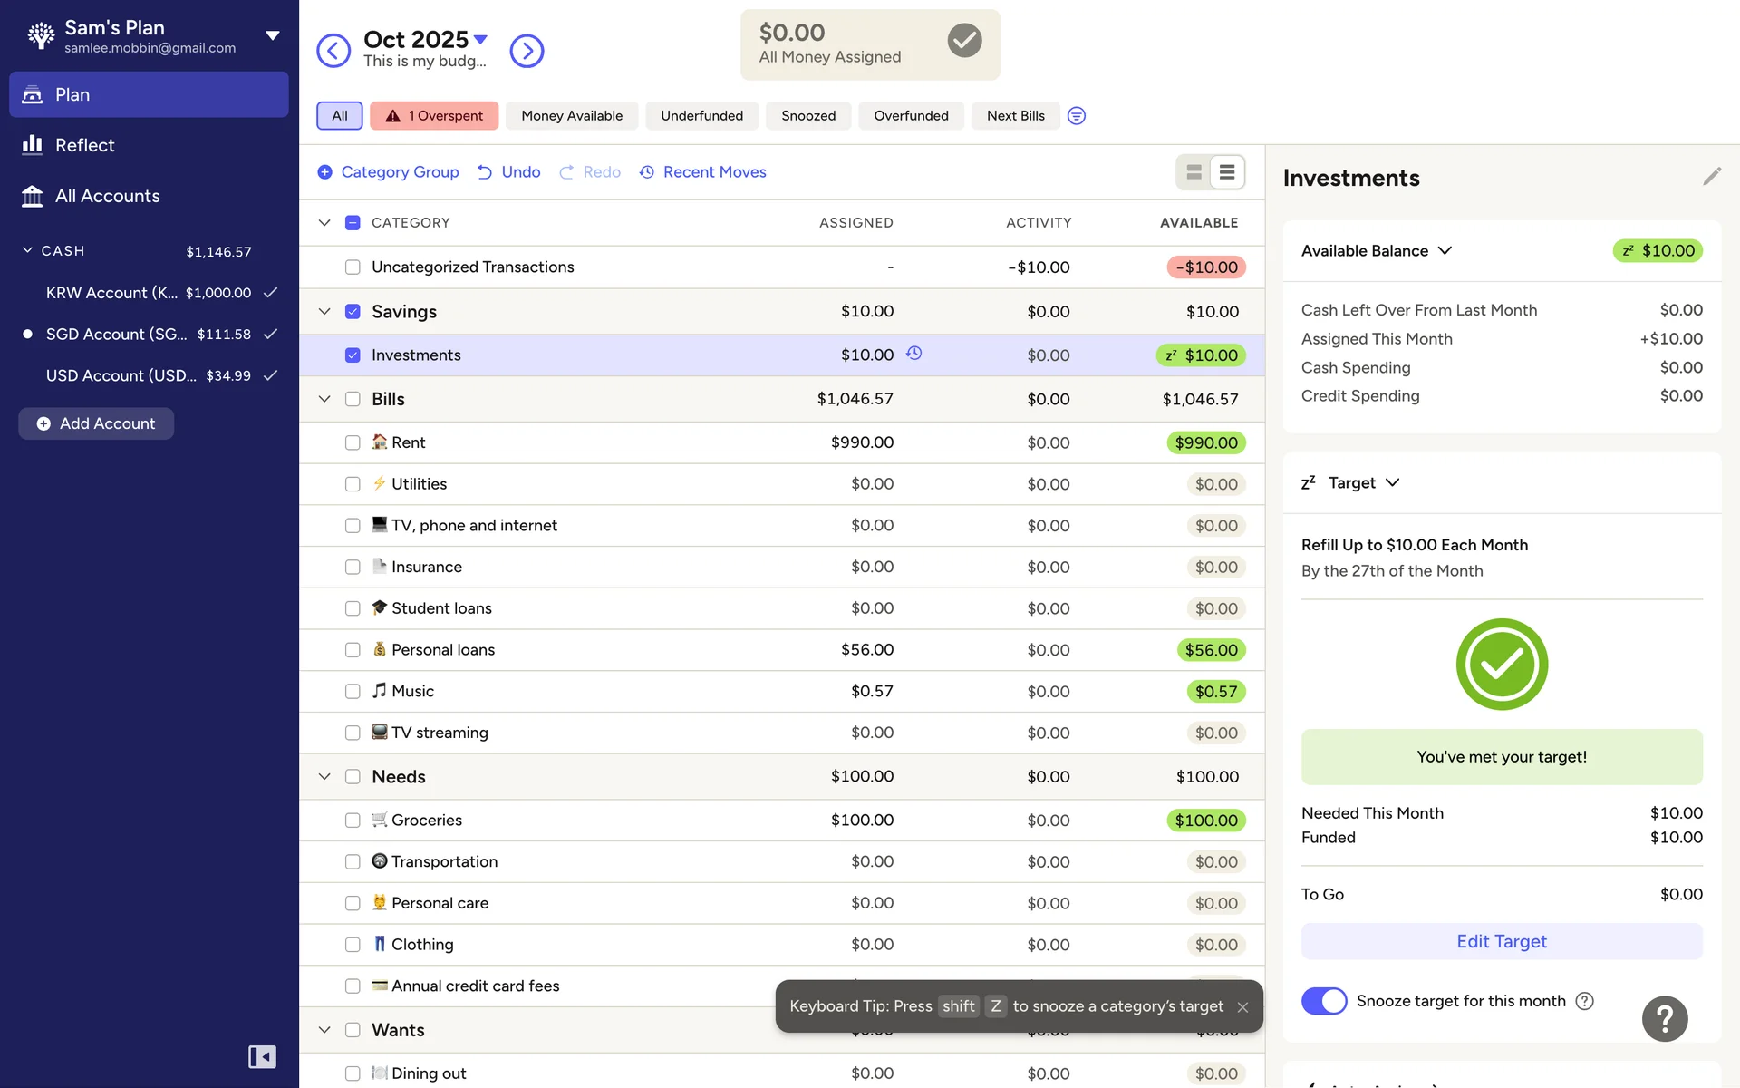Viewport: 1740px width, 1088px height.
Task: Open the Sam's Plan account dropdown
Action: (272, 36)
